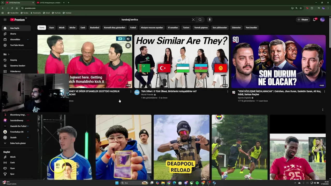Switch to the second browser tab
This screenshot has height=186, width=331.
point(50,3)
